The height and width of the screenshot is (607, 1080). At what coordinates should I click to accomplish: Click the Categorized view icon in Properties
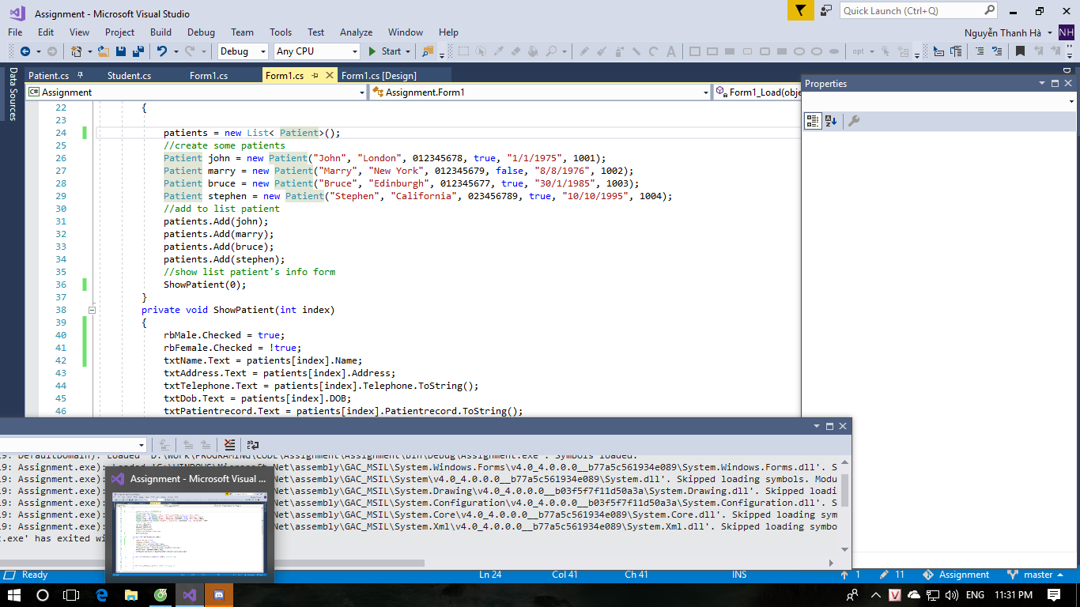[x=812, y=120]
